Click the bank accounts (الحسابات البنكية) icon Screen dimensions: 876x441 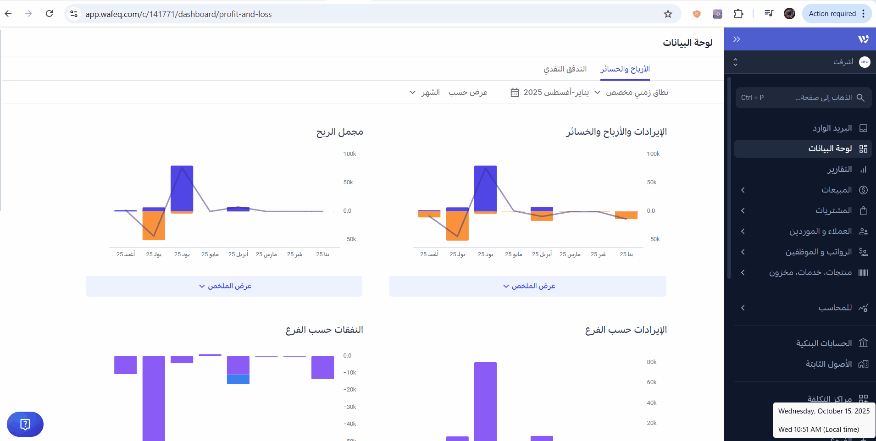tap(863, 343)
